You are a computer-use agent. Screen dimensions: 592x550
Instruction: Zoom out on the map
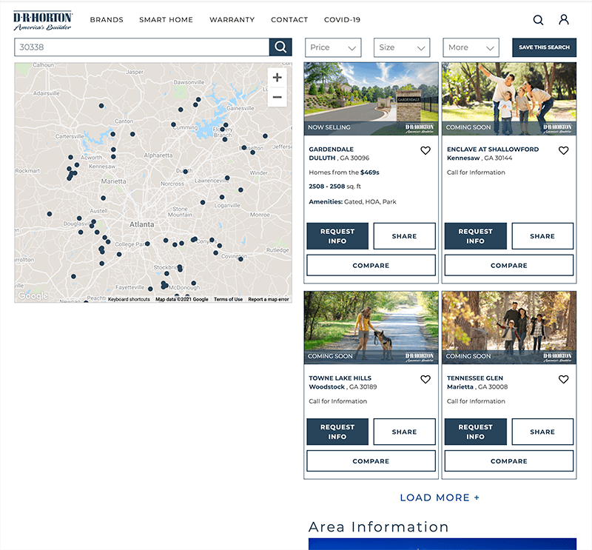pyautogui.click(x=277, y=97)
